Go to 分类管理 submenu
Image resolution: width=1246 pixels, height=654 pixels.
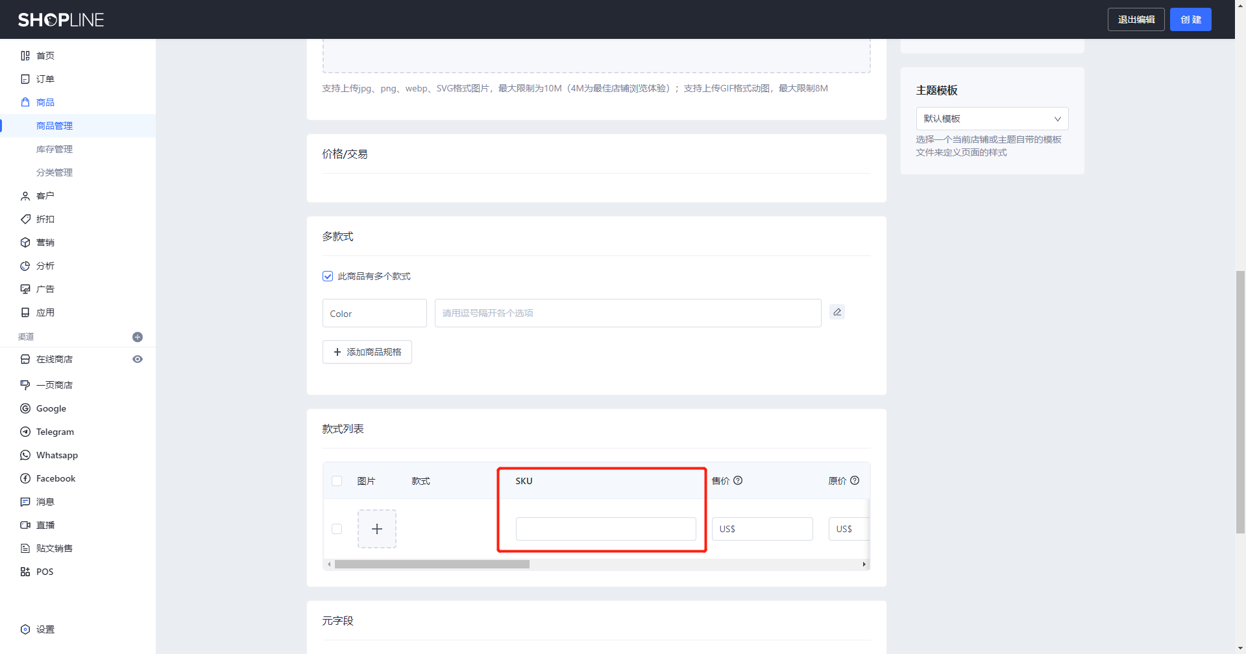55,172
